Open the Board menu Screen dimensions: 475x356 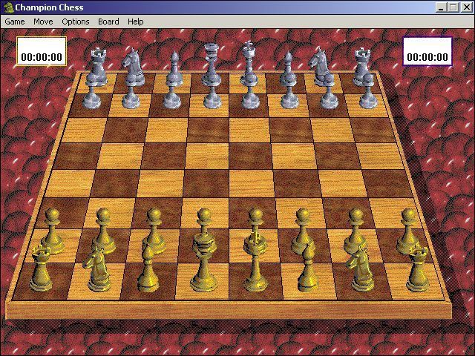pos(108,22)
